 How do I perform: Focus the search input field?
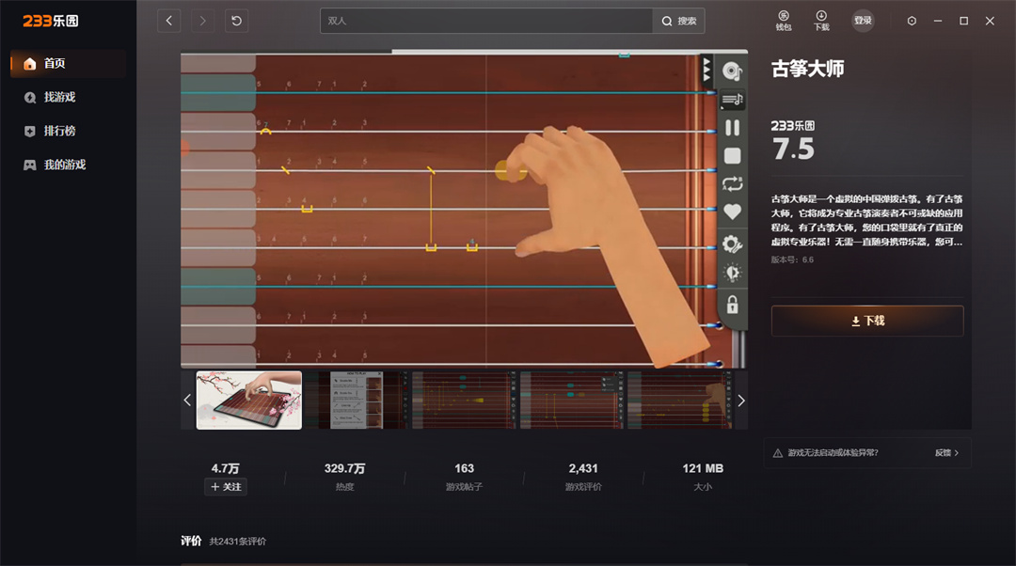point(486,21)
